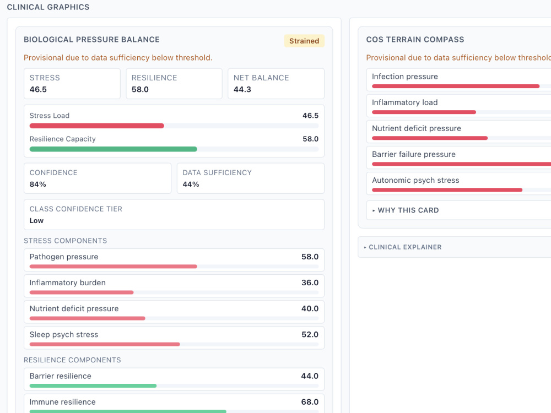551x413 pixels.
Task: Select the CLASS CONFIDENCE TIER Low tile
Action: (x=174, y=215)
